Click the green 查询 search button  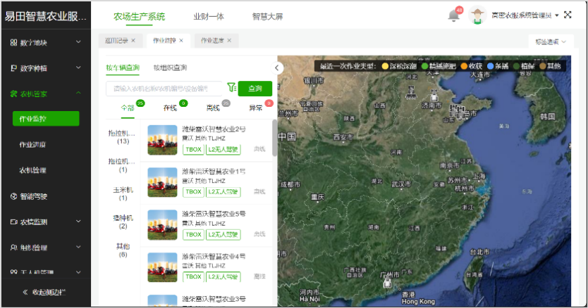coord(255,89)
